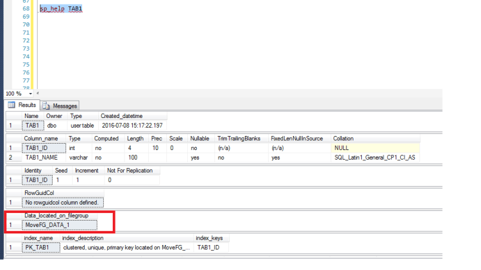Click the Messages page icon
Viewport: 481px width, 270px height.
46,105
